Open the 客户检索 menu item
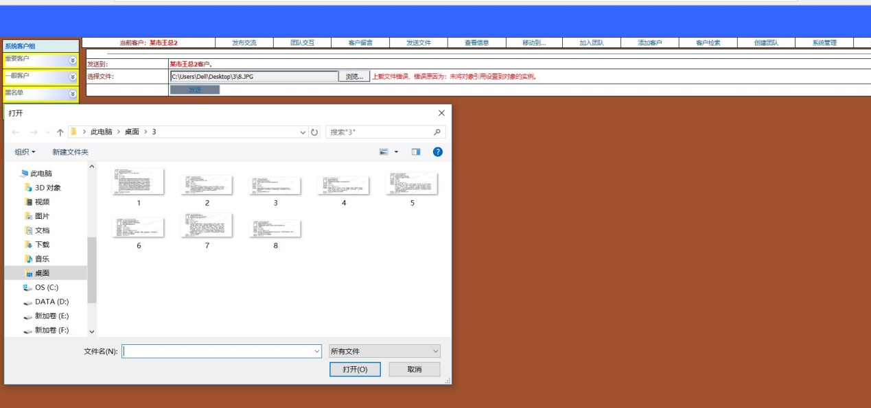871x408 pixels. point(708,43)
